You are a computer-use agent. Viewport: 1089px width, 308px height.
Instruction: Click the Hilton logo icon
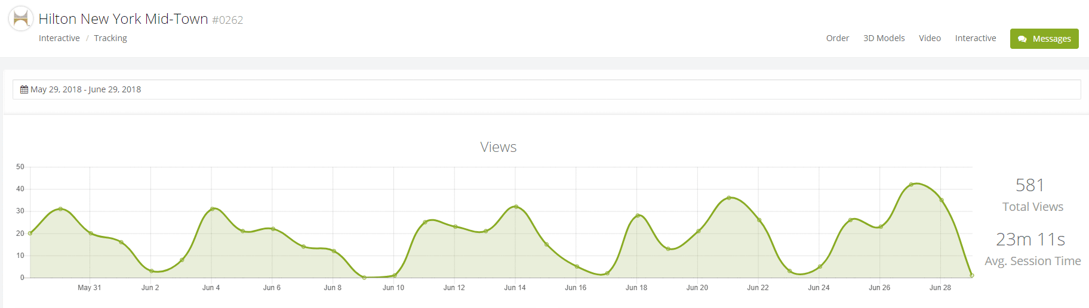[21, 18]
